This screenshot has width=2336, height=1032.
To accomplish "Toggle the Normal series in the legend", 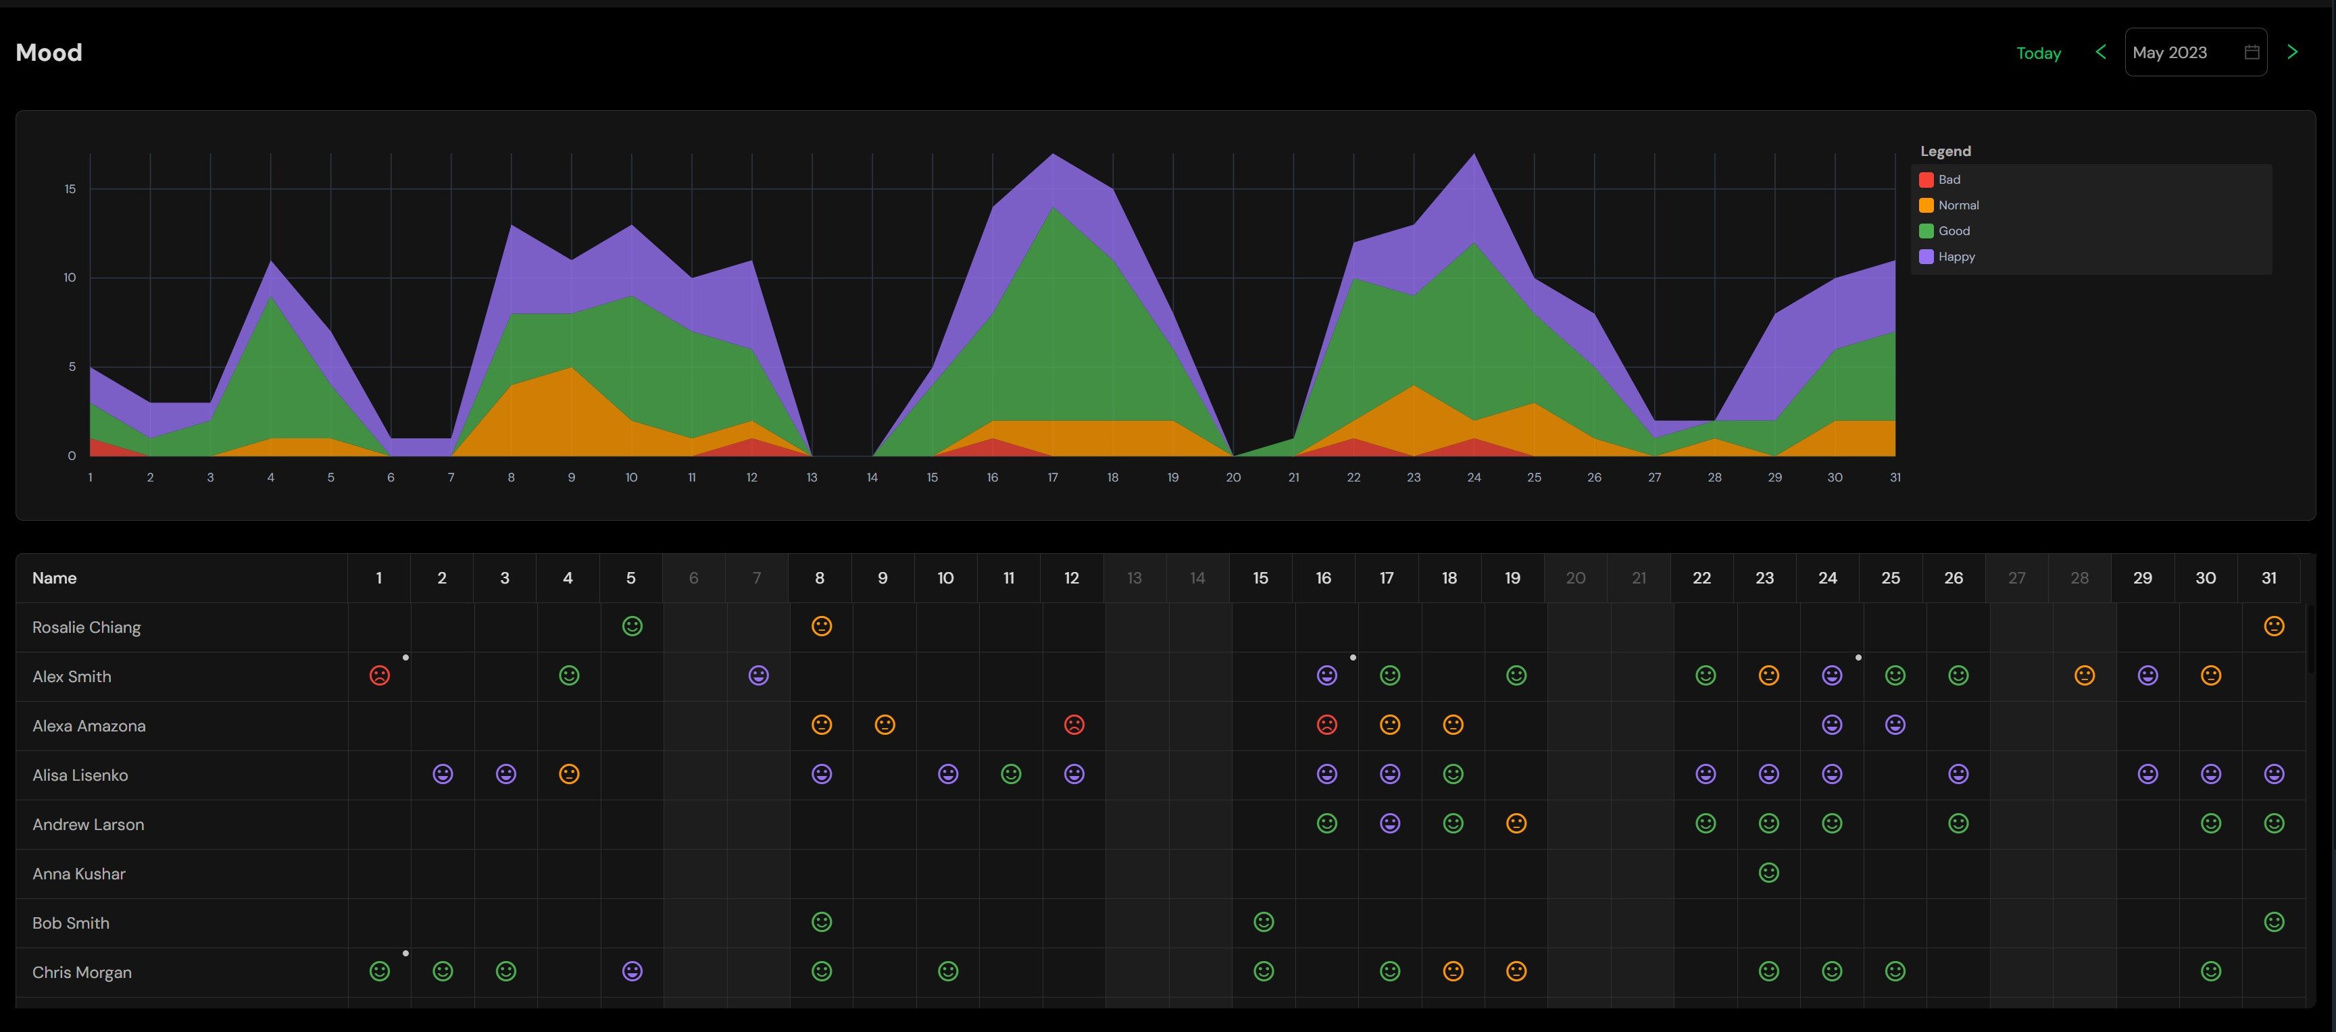I will [1958, 206].
